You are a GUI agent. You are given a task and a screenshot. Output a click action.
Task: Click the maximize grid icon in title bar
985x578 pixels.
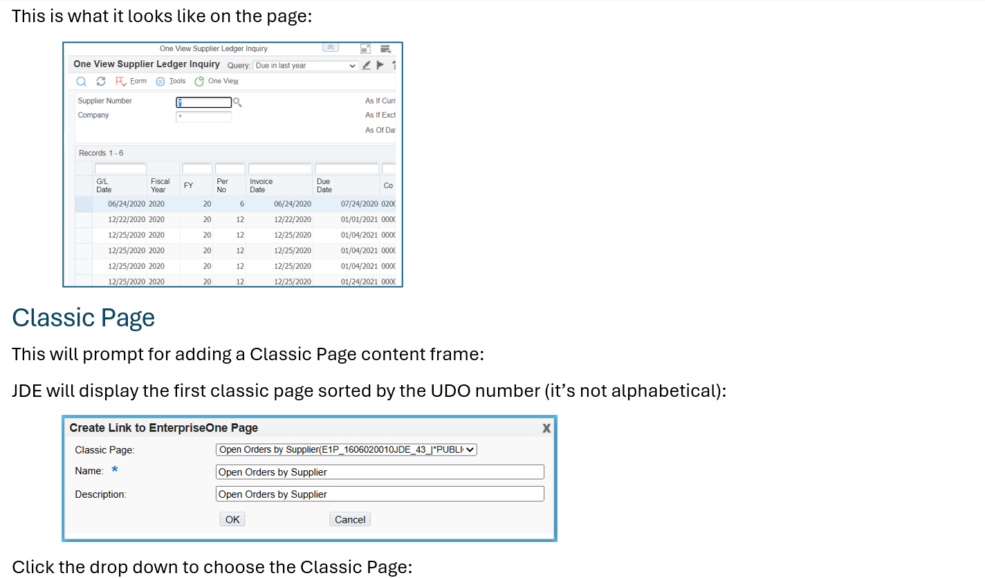[x=365, y=48]
